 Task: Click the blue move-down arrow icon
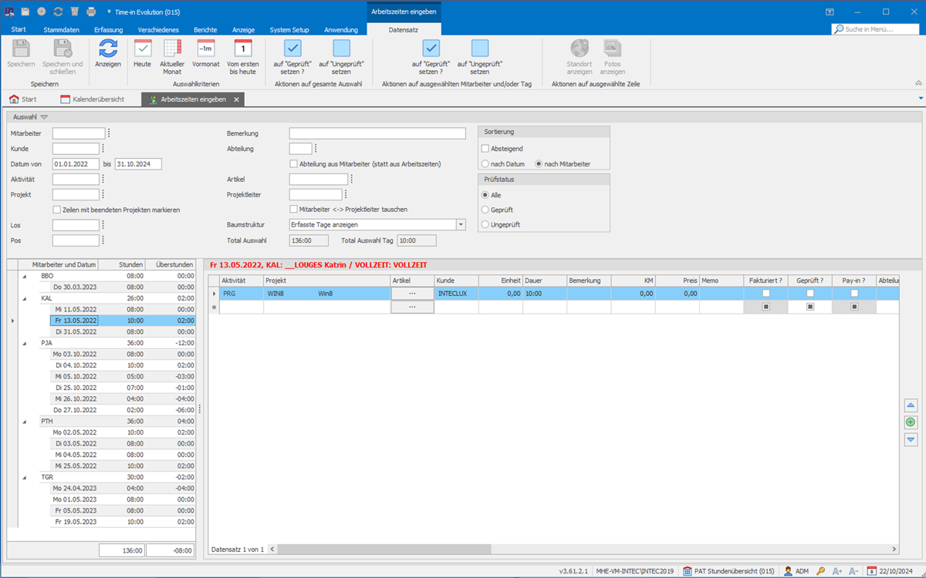[x=911, y=439]
